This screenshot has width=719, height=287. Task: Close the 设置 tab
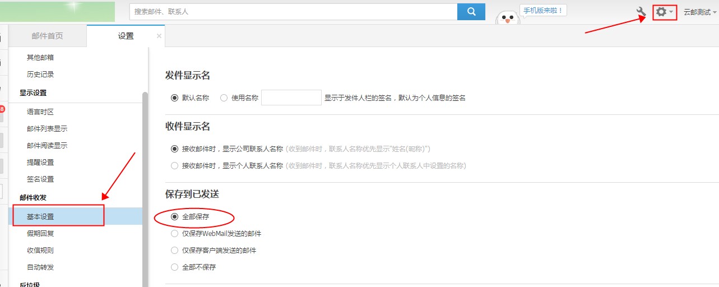[x=159, y=36]
